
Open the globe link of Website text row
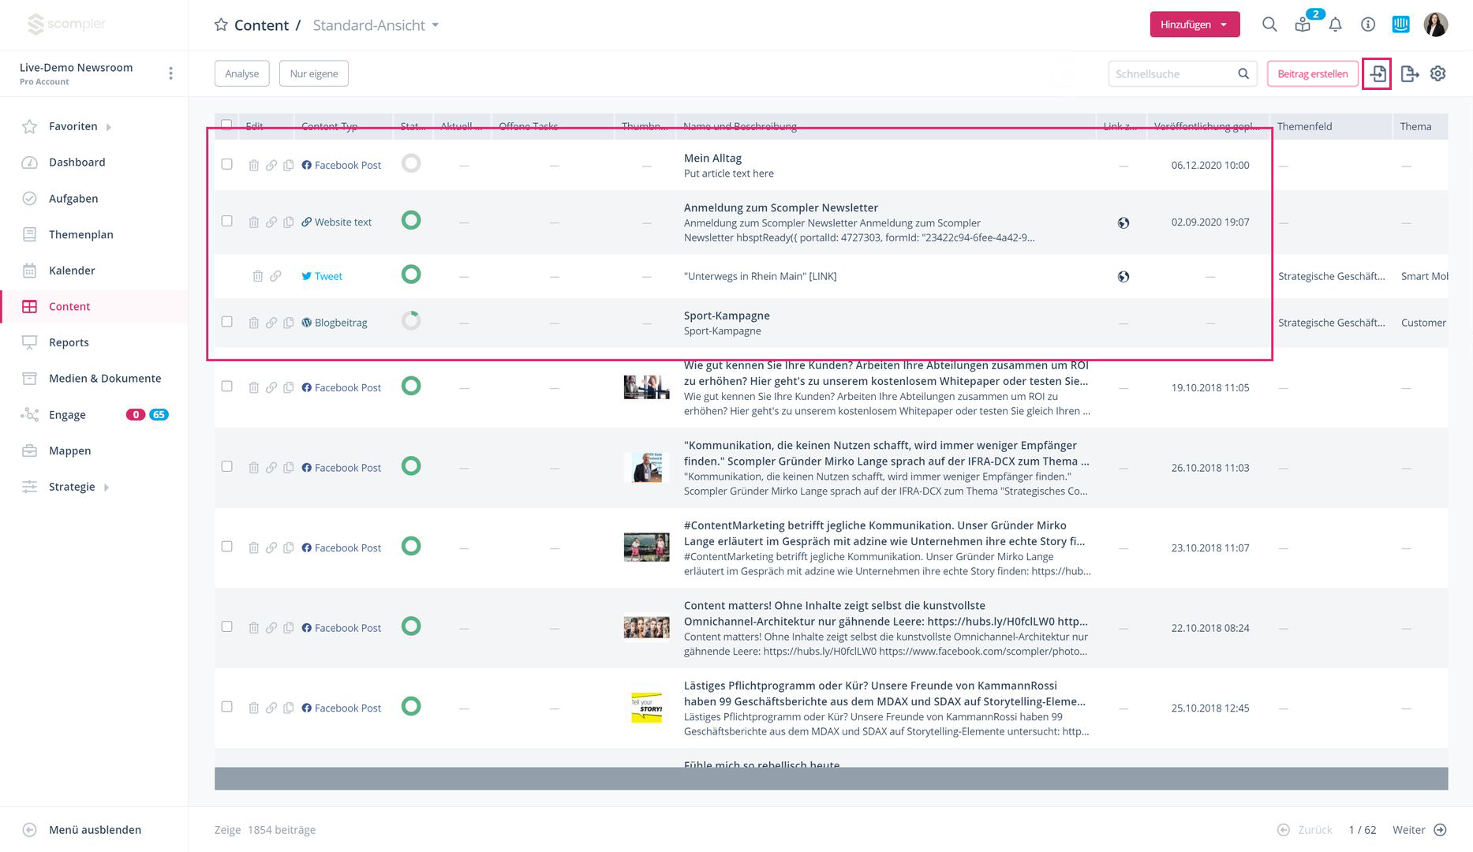[1123, 223]
